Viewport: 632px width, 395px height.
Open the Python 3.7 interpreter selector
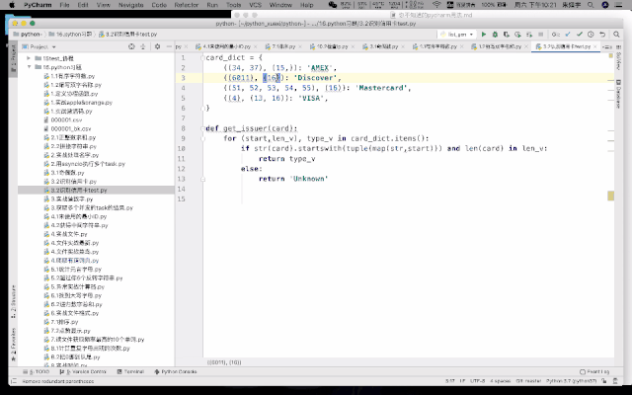571,381
